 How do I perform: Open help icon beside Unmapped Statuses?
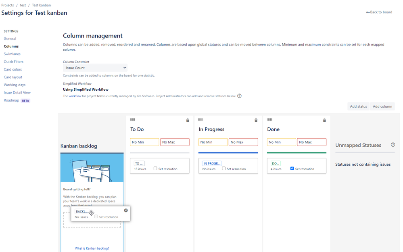point(393,145)
